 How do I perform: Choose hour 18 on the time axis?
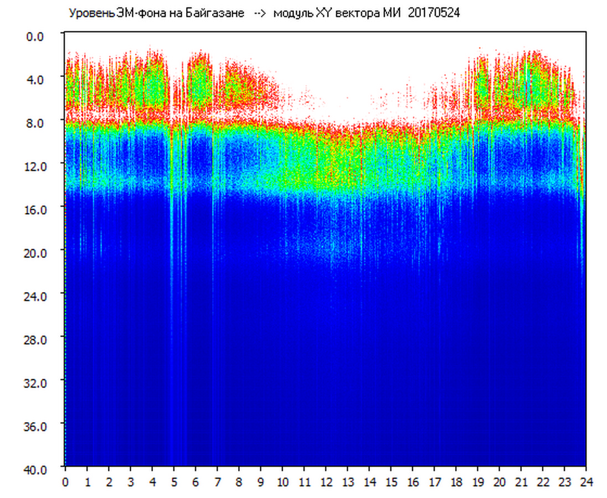point(456,481)
